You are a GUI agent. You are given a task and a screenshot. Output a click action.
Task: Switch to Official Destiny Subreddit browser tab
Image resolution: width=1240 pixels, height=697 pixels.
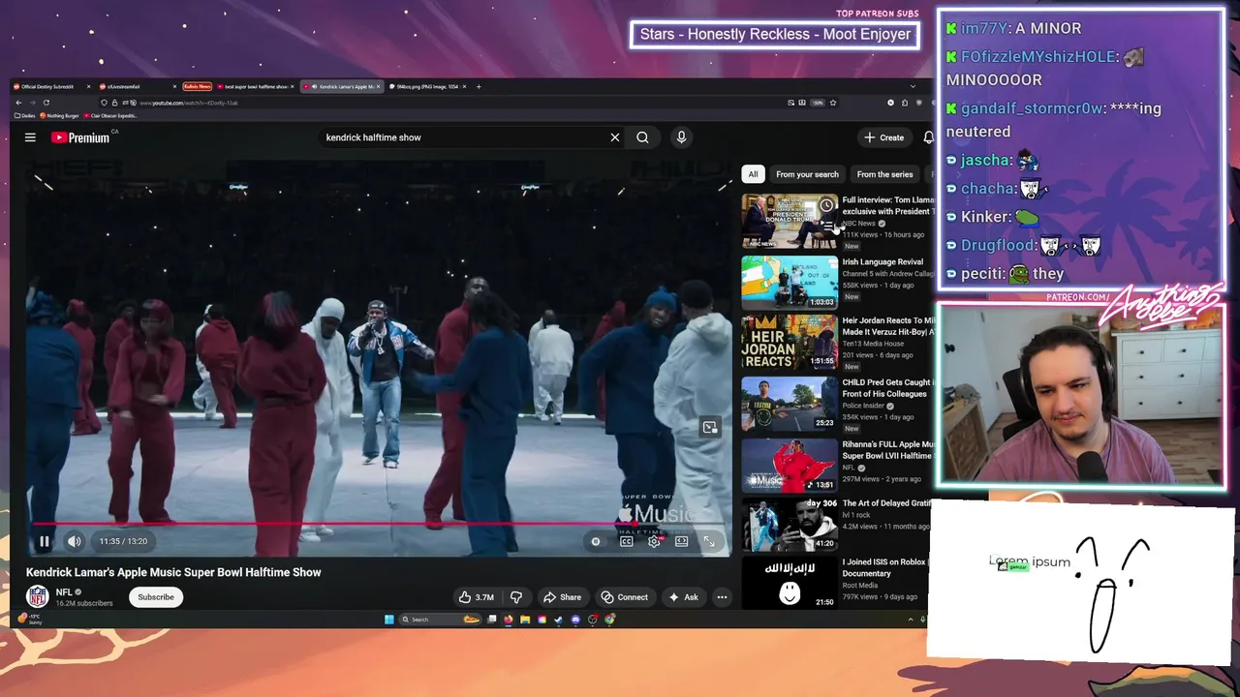(50, 86)
